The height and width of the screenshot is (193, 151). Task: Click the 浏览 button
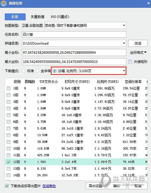(138, 43)
